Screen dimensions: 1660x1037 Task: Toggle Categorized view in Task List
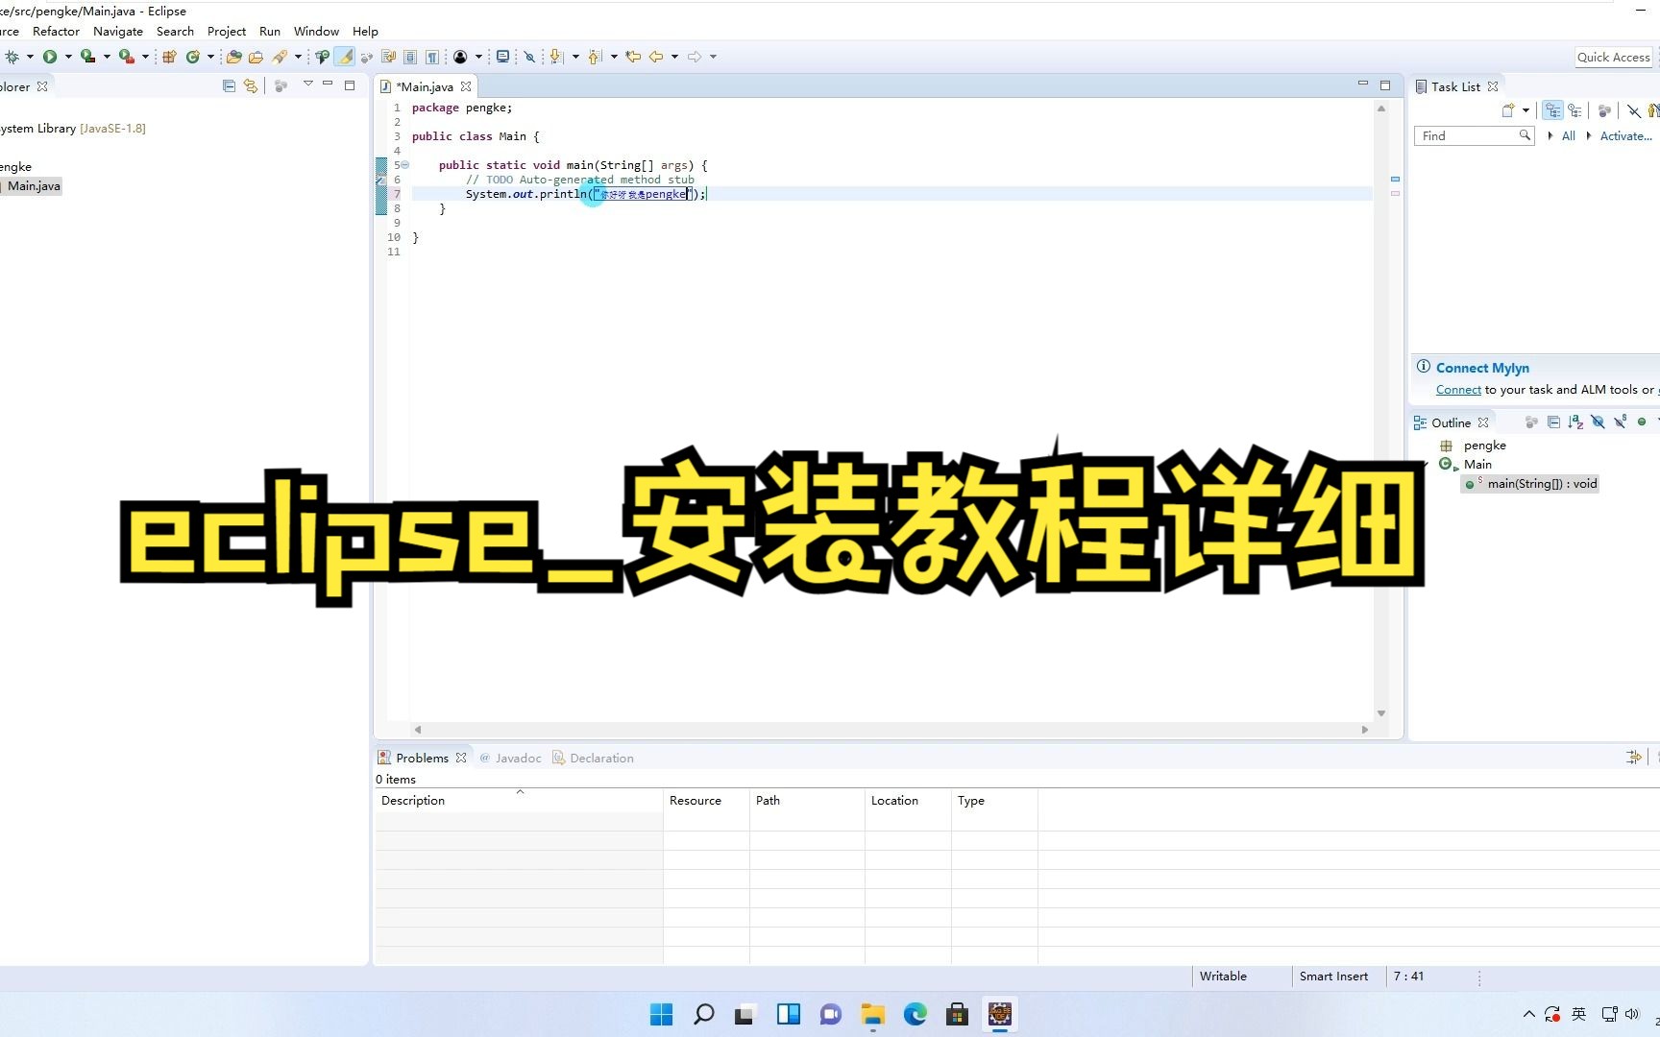click(x=1552, y=110)
